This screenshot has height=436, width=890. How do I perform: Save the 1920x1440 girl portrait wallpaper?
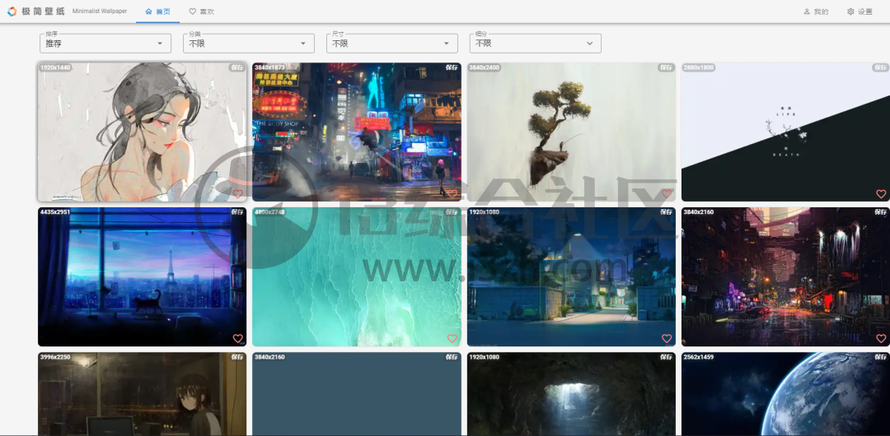point(237,67)
